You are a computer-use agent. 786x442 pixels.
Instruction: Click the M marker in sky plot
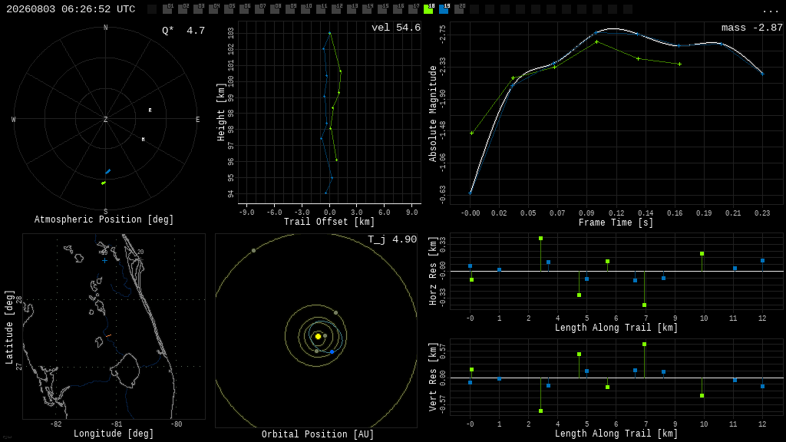pyautogui.click(x=143, y=140)
